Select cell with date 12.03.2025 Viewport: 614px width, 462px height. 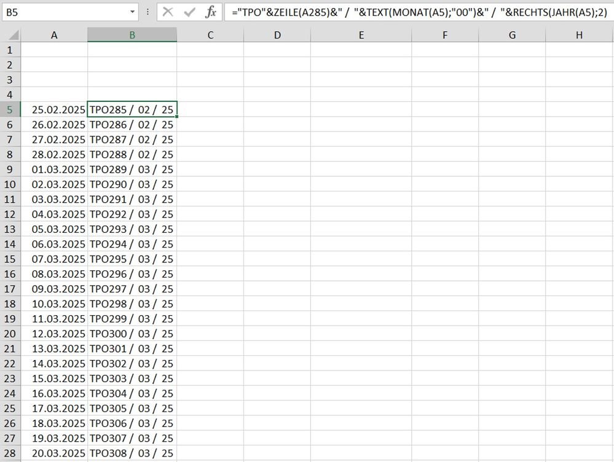(x=54, y=334)
